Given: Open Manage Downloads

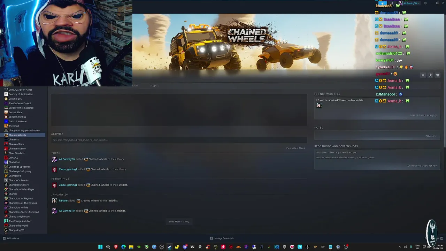Looking at the screenshot, I should pyautogui.click(x=222, y=238).
